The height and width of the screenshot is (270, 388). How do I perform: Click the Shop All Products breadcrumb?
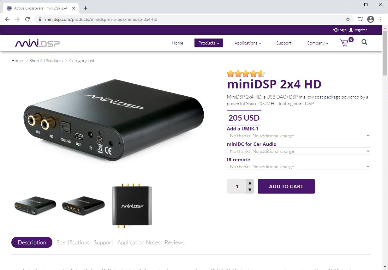coord(46,61)
